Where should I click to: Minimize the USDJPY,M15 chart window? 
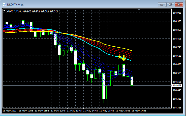pos(162,5)
